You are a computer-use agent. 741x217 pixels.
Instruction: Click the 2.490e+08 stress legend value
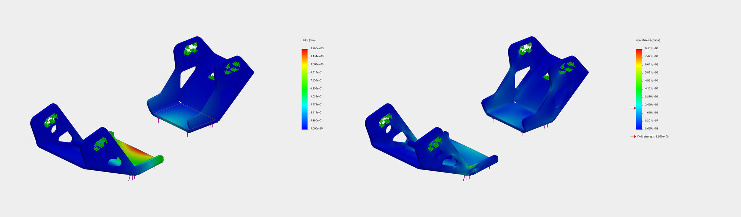pyautogui.click(x=652, y=105)
